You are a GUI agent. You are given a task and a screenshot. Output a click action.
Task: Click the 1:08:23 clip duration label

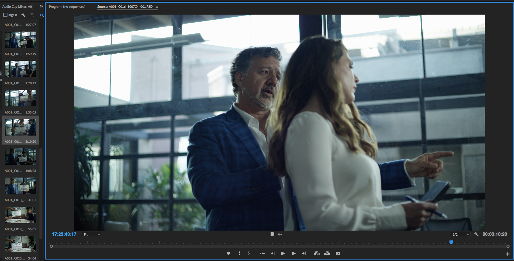[x=31, y=171]
